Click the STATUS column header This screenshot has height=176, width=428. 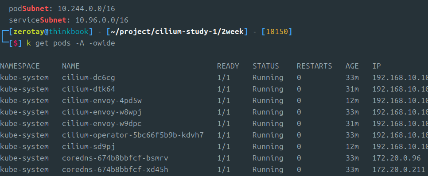(265, 66)
